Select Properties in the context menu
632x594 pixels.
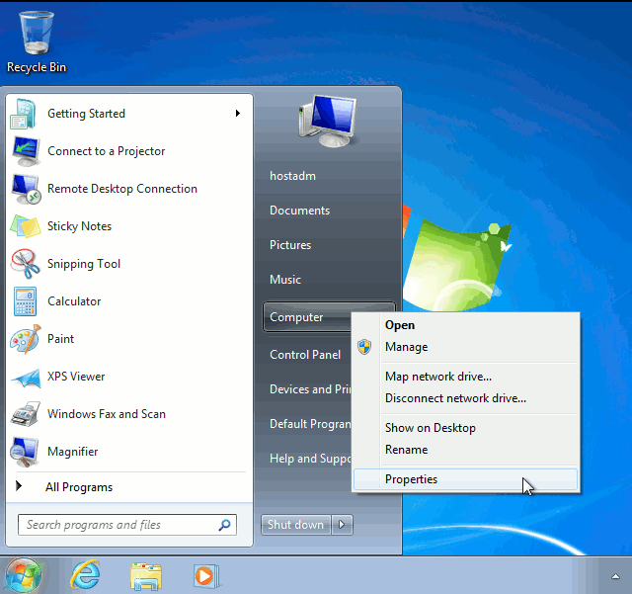[x=411, y=479]
